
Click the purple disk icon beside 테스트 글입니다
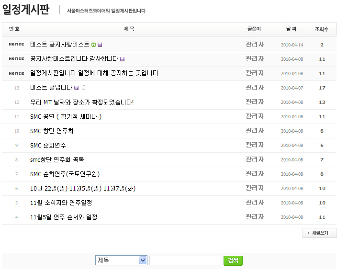click(x=77, y=88)
